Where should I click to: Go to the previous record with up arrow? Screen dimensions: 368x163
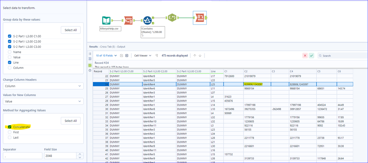click(195, 56)
